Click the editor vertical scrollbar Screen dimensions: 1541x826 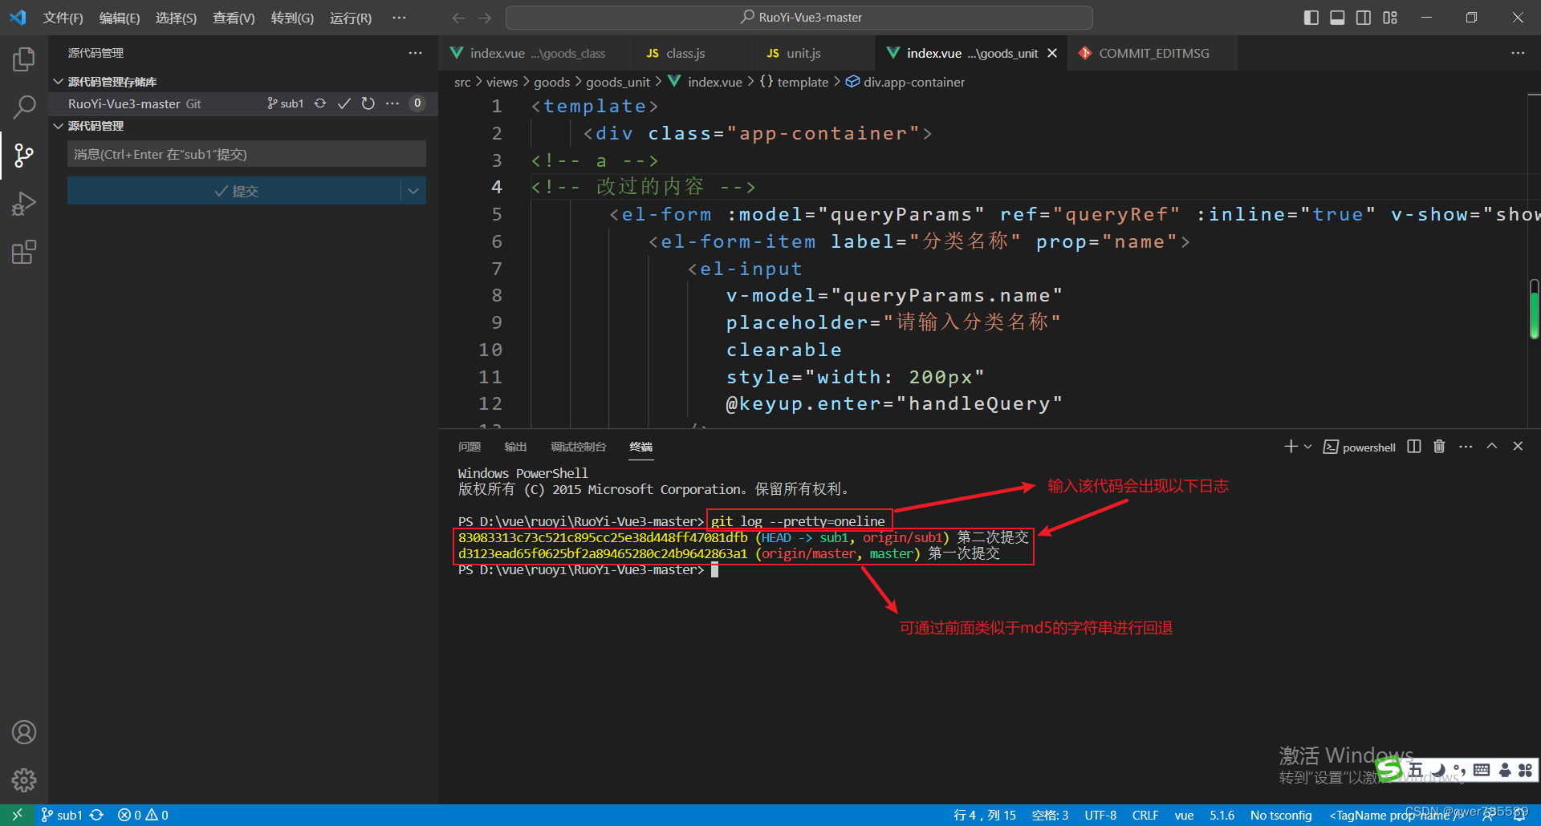(x=1534, y=309)
